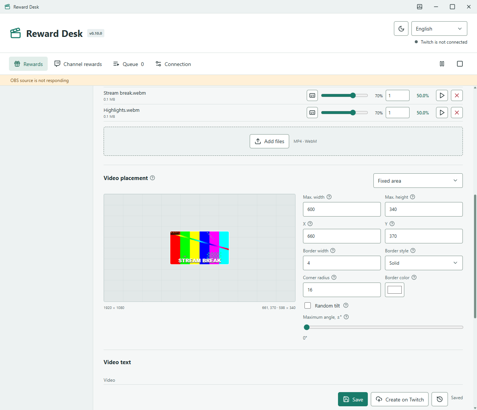Show help for Corner radius
Screen dimensions: 477x410
[x=334, y=277]
